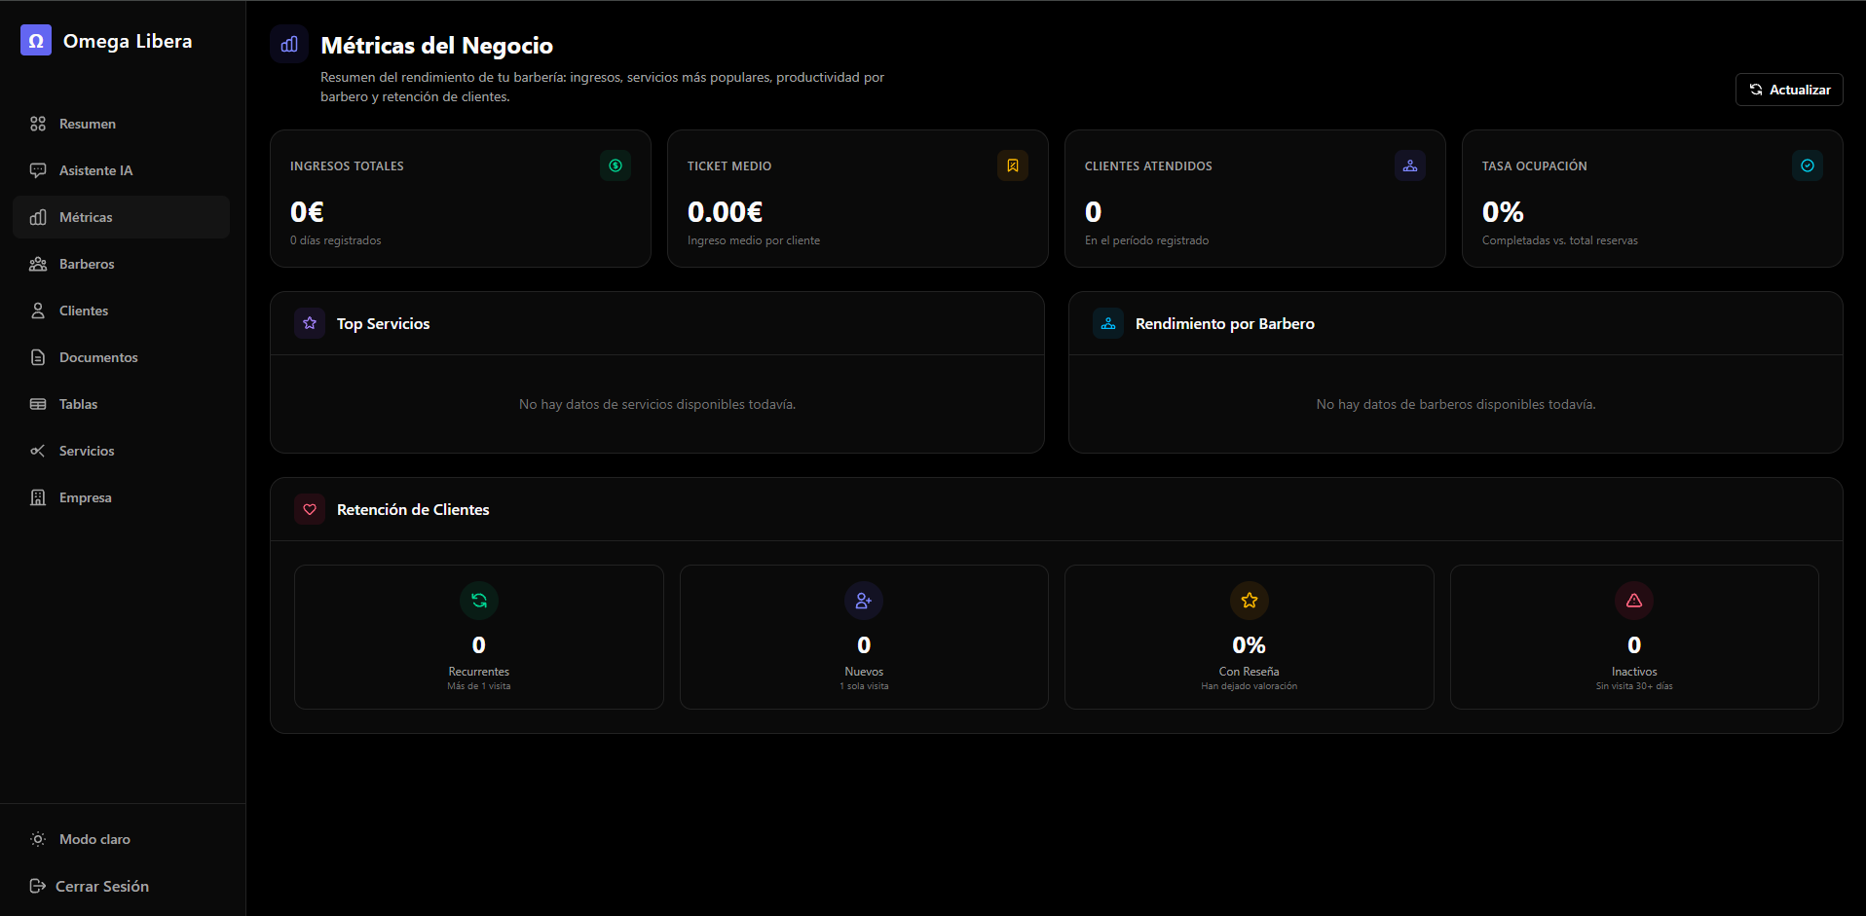Click the green refresh icon above Recurrentes
Viewport: 1866px width, 916px height.
point(479,601)
